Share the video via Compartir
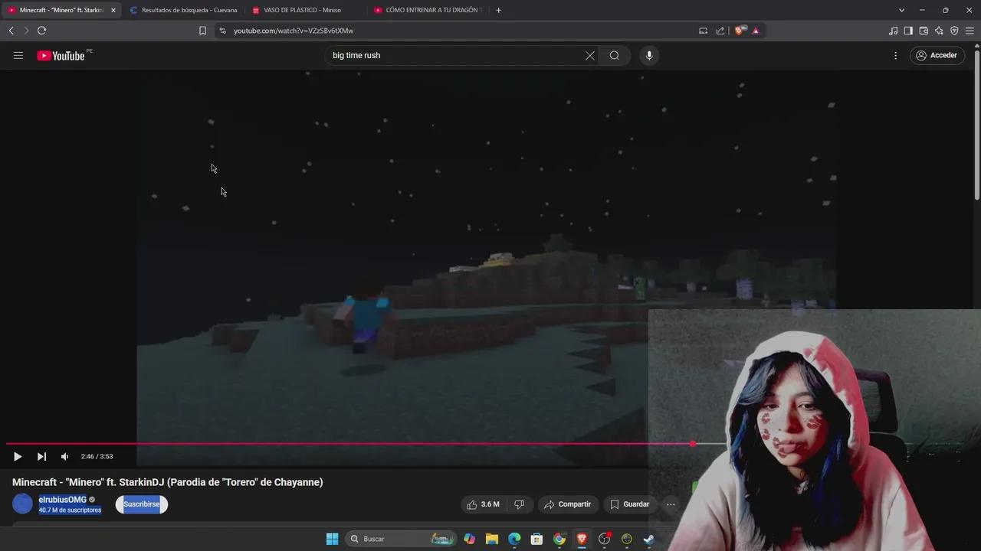Viewport: 981px width, 551px height. [567, 504]
